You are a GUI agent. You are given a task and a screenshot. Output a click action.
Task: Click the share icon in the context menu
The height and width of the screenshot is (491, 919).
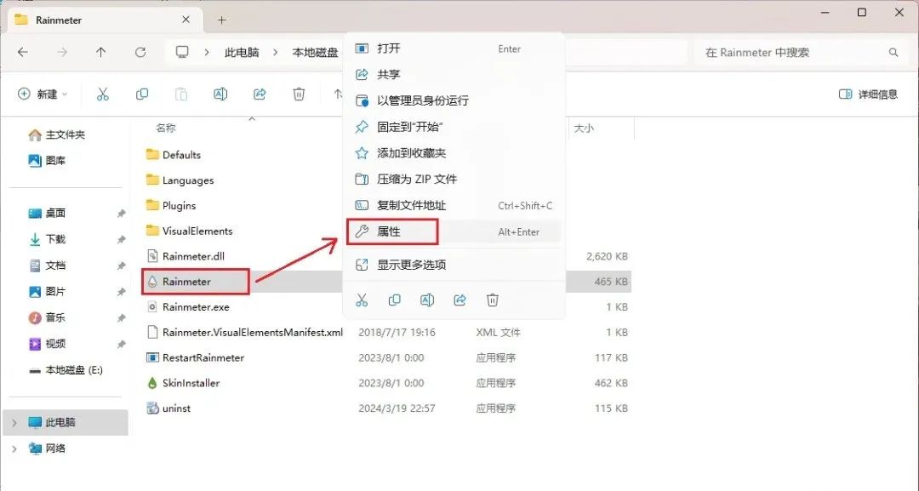tap(460, 300)
